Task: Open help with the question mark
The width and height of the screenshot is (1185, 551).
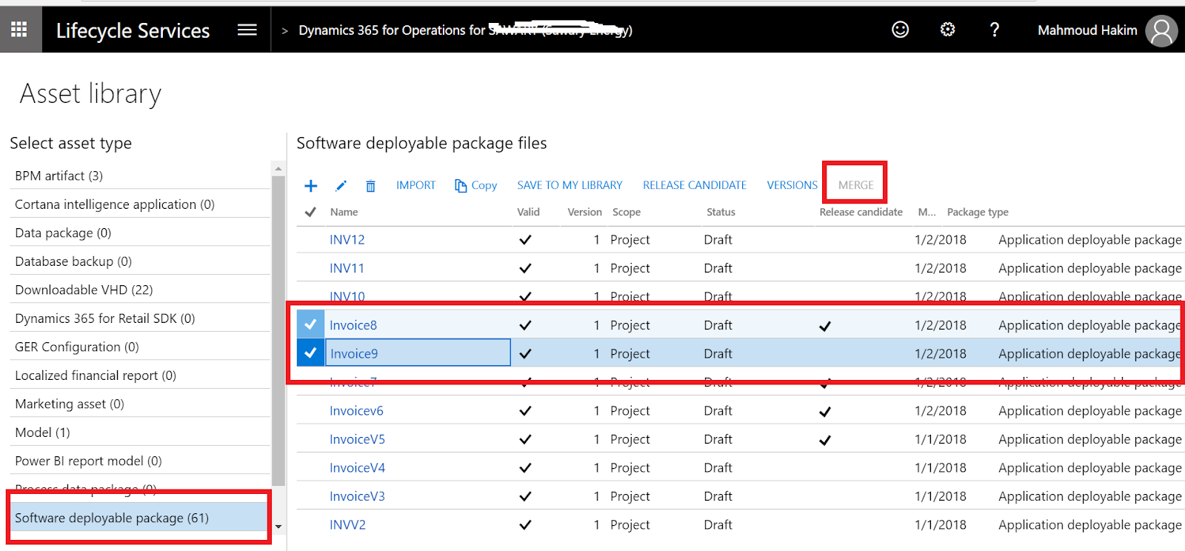Action: 995,30
